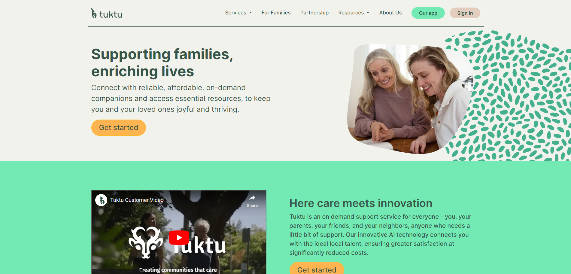Image resolution: width=571 pixels, height=274 pixels.
Task: Click the tuktu wordmark text
Action: tap(111, 14)
